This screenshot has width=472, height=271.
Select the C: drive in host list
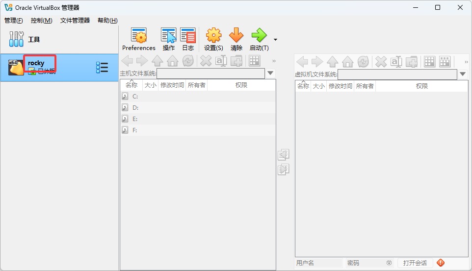tap(135, 97)
